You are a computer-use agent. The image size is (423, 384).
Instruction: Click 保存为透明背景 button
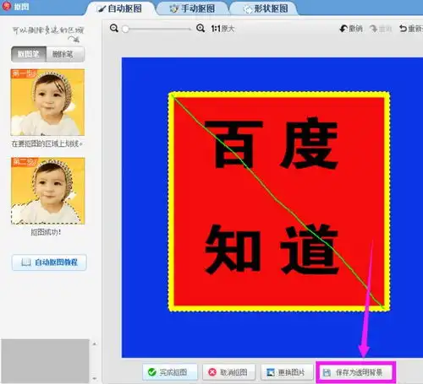pos(356,372)
